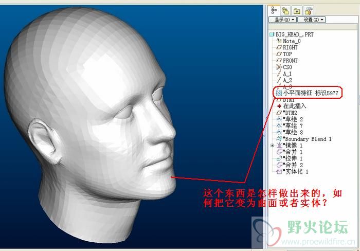Viewport: 360px width, 251px height.
Task: Select the 拉伸 1 extrude feature icon
Action: click(279, 158)
